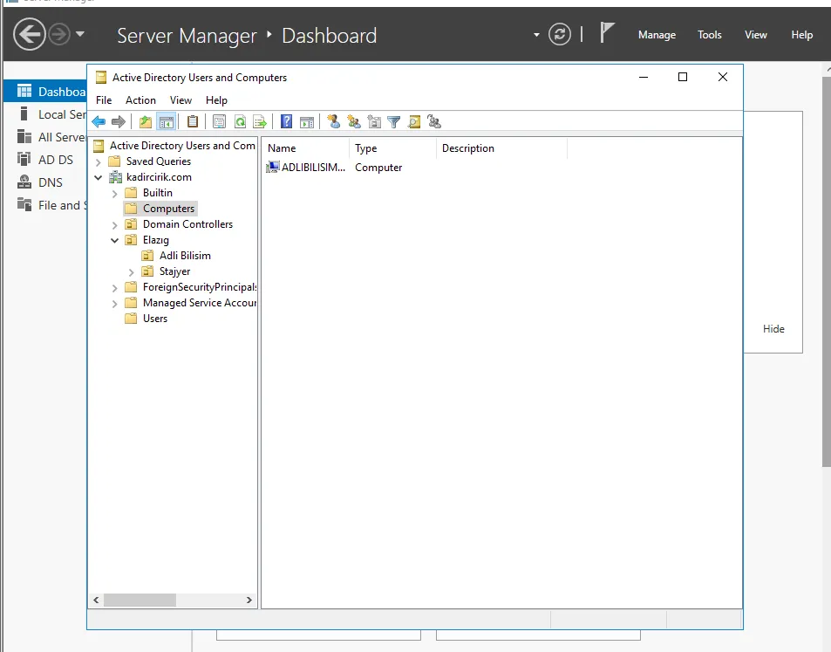
Task: Open the dropdown arrow left of refresh icon
Action: (x=536, y=35)
